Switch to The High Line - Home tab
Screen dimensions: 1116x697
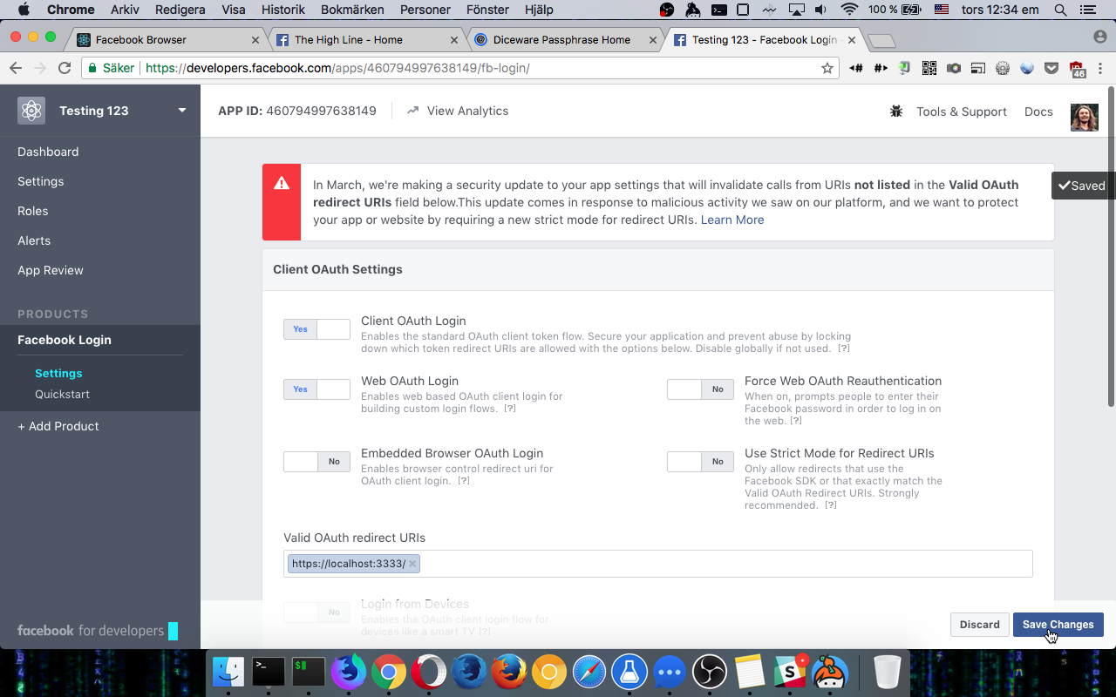click(x=367, y=40)
